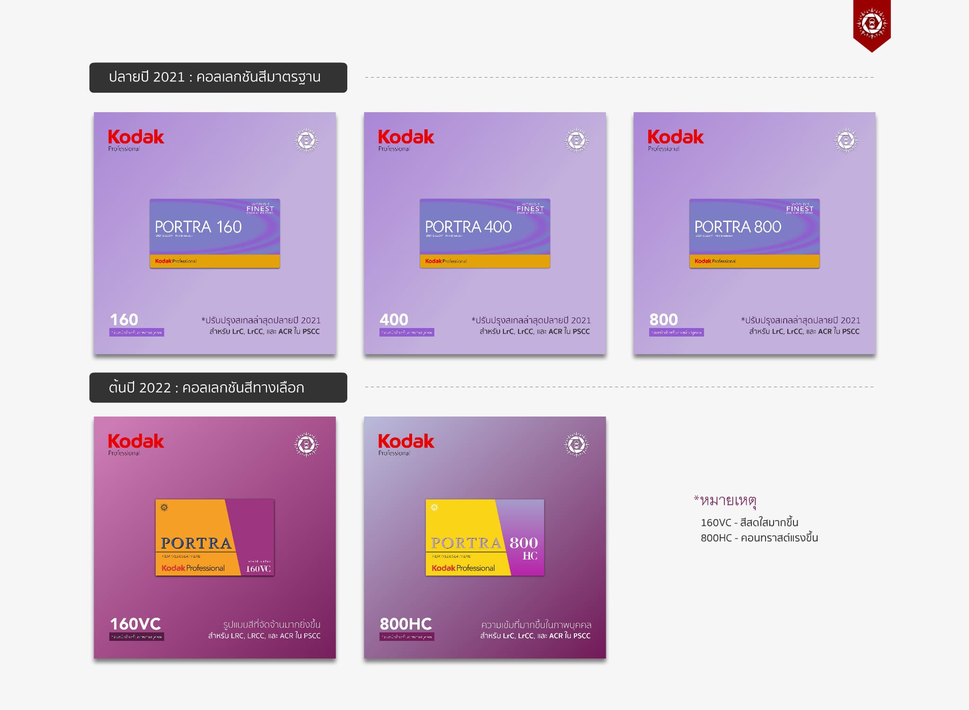
Task: Click 'สำหรับ LrC, LrCC, และ ACR ใน PSCC' on 800 card
Action: (804, 331)
